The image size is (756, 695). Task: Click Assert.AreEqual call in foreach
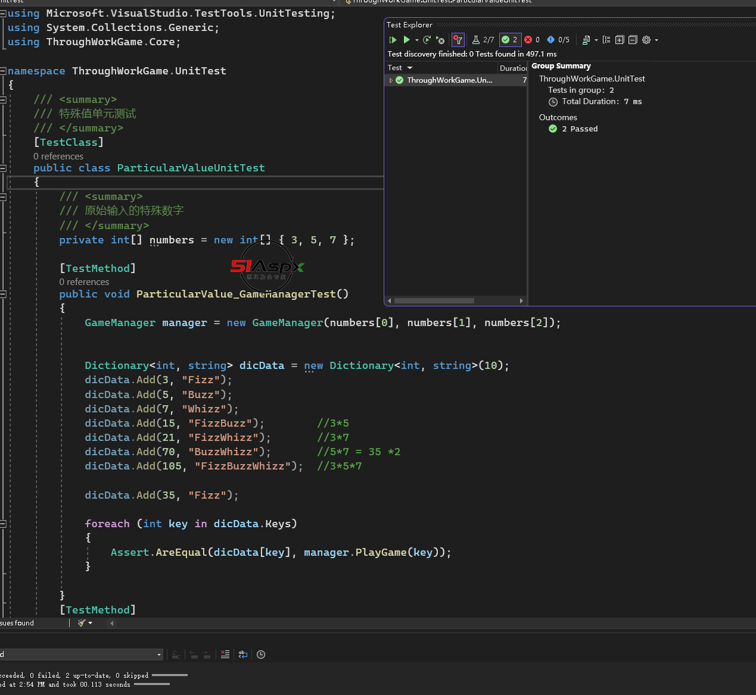(x=159, y=552)
